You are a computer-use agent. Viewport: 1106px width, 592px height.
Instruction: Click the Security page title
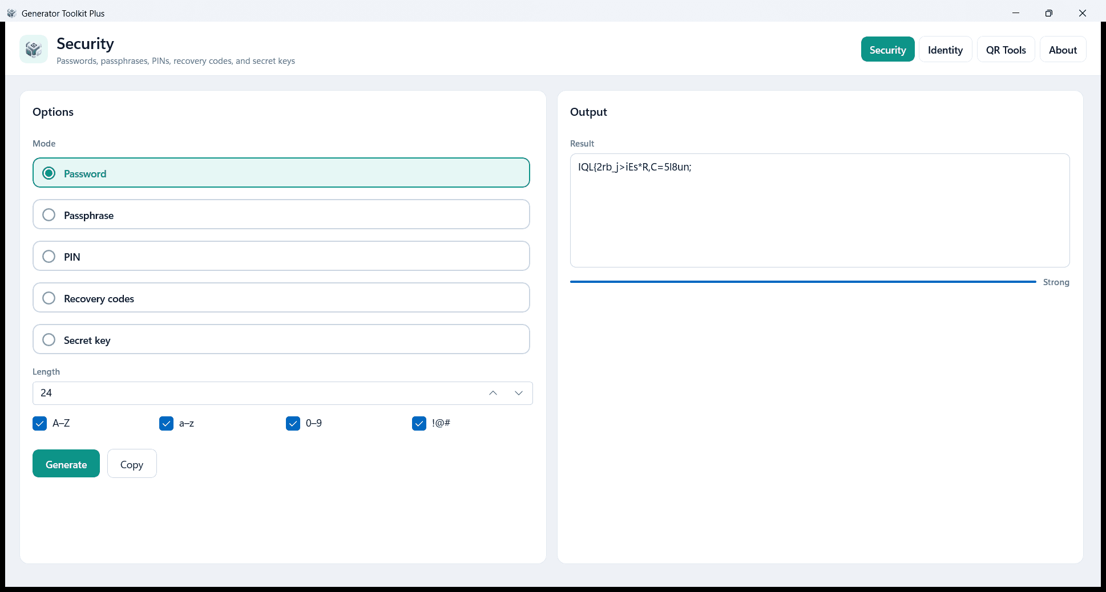(x=85, y=44)
